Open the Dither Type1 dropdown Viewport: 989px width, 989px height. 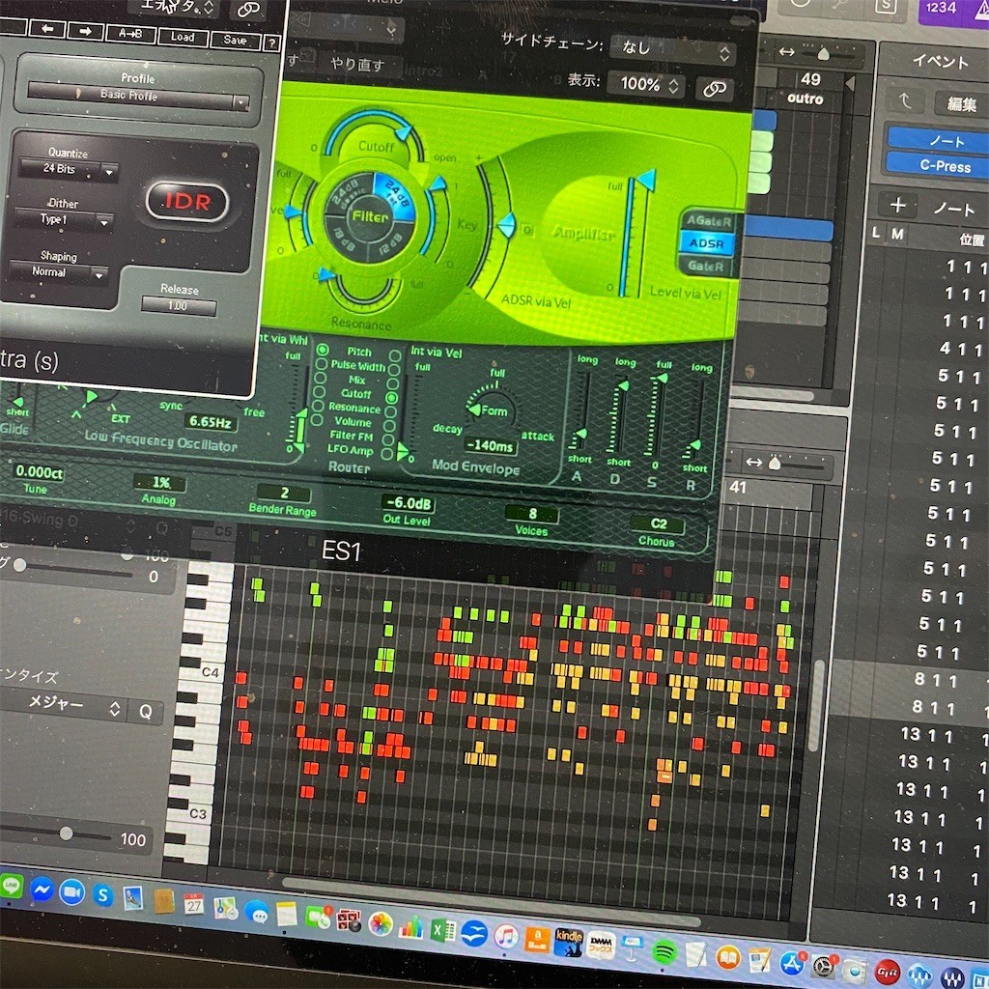click(x=63, y=220)
